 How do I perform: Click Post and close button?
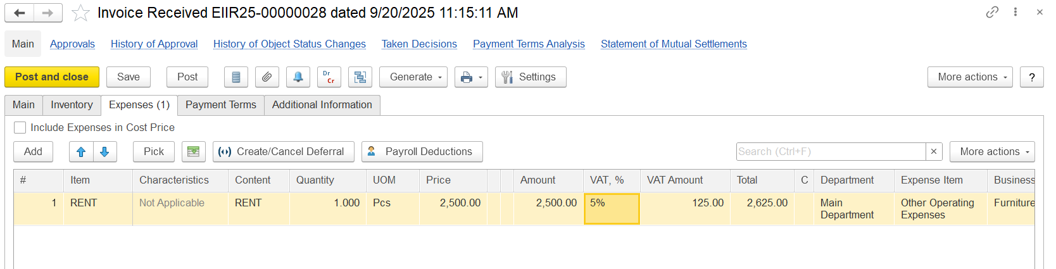(x=52, y=77)
